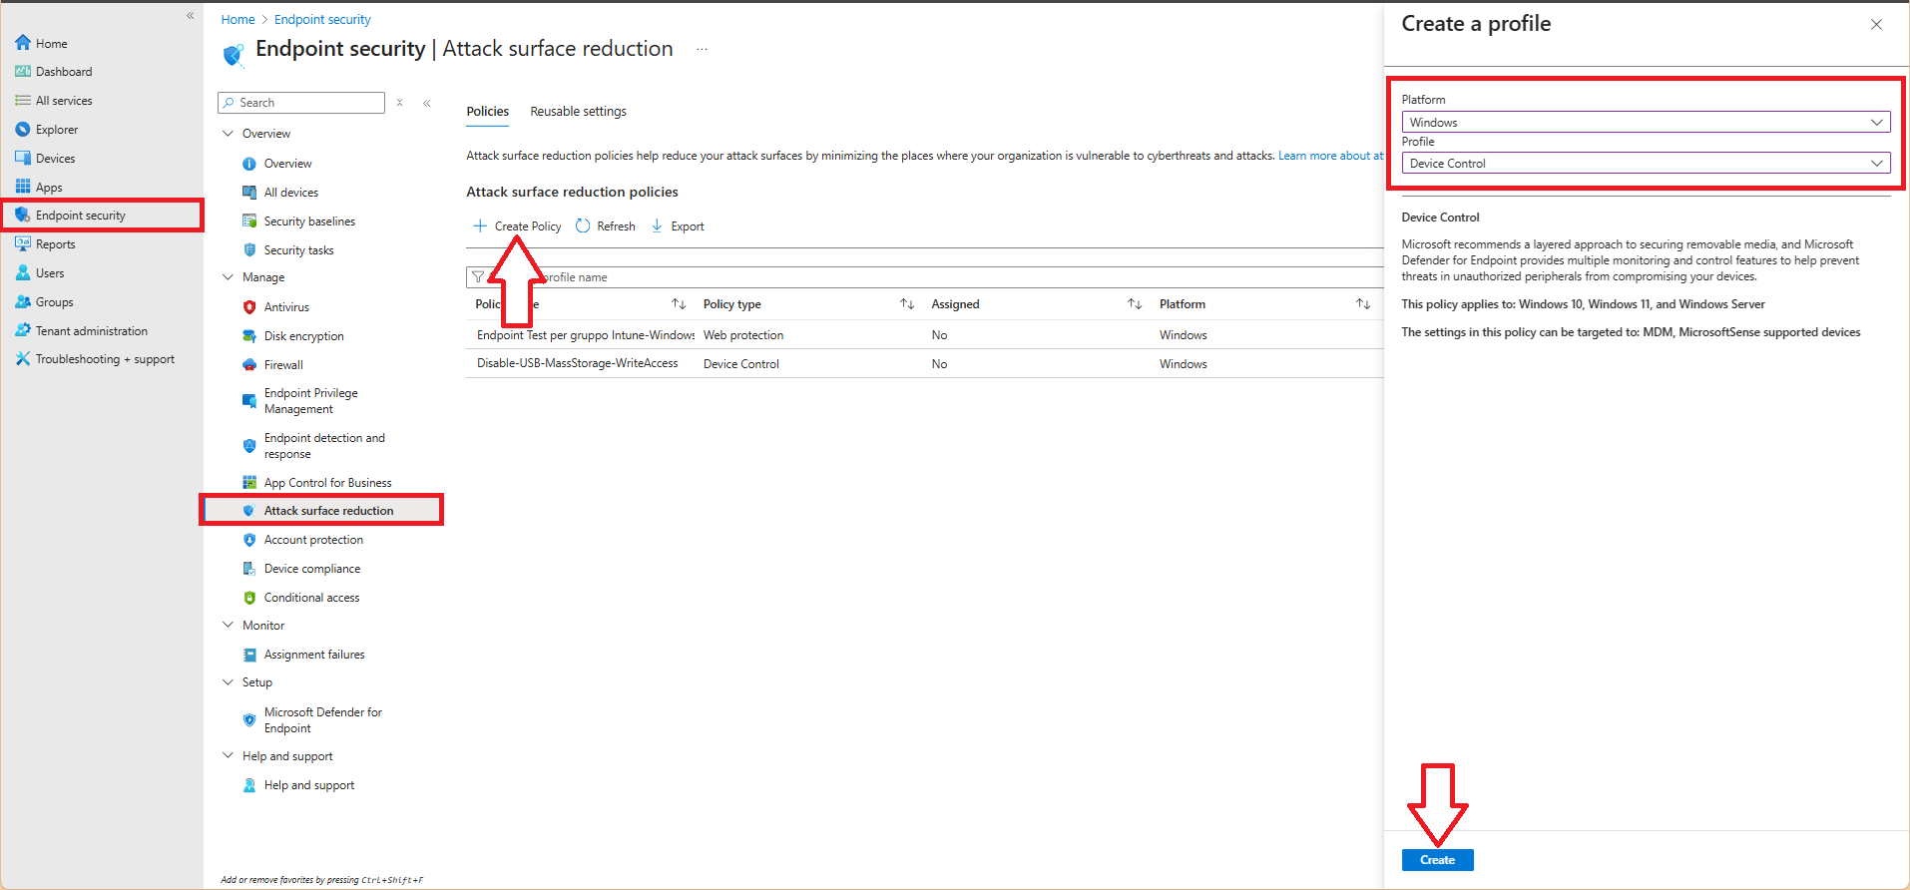This screenshot has height=890, width=1910.
Task: Collapse the Monitor section chevron
Action: [229, 626]
